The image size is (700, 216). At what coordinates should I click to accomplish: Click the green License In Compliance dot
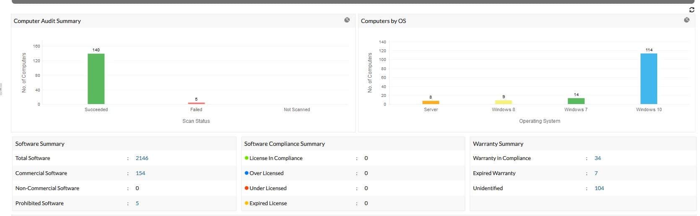click(247, 158)
